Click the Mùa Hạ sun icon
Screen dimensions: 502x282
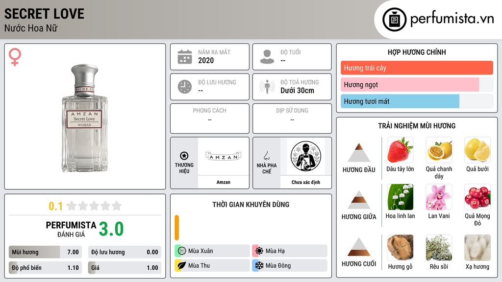[x=259, y=251]
